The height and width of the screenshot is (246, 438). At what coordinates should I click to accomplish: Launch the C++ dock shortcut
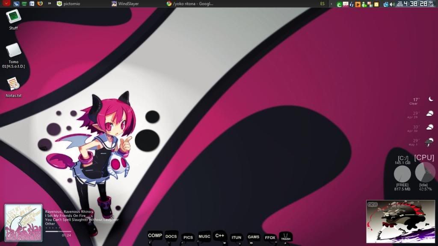tap(219, 236)
